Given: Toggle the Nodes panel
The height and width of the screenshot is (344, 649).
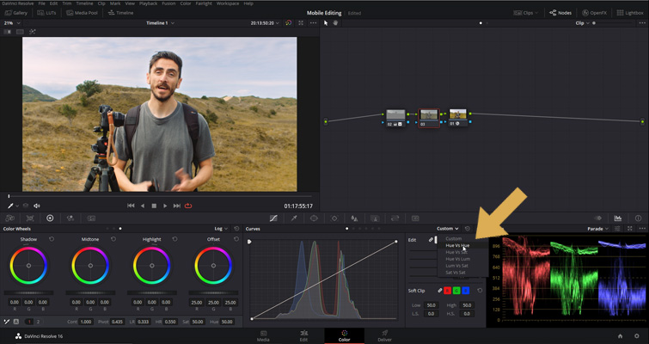Looking at the screenshot, I should coord(560,13).
